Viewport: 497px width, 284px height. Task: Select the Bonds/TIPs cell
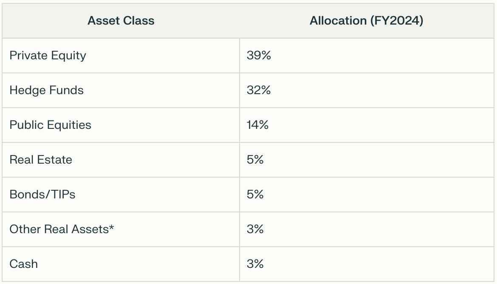(42, 195)
